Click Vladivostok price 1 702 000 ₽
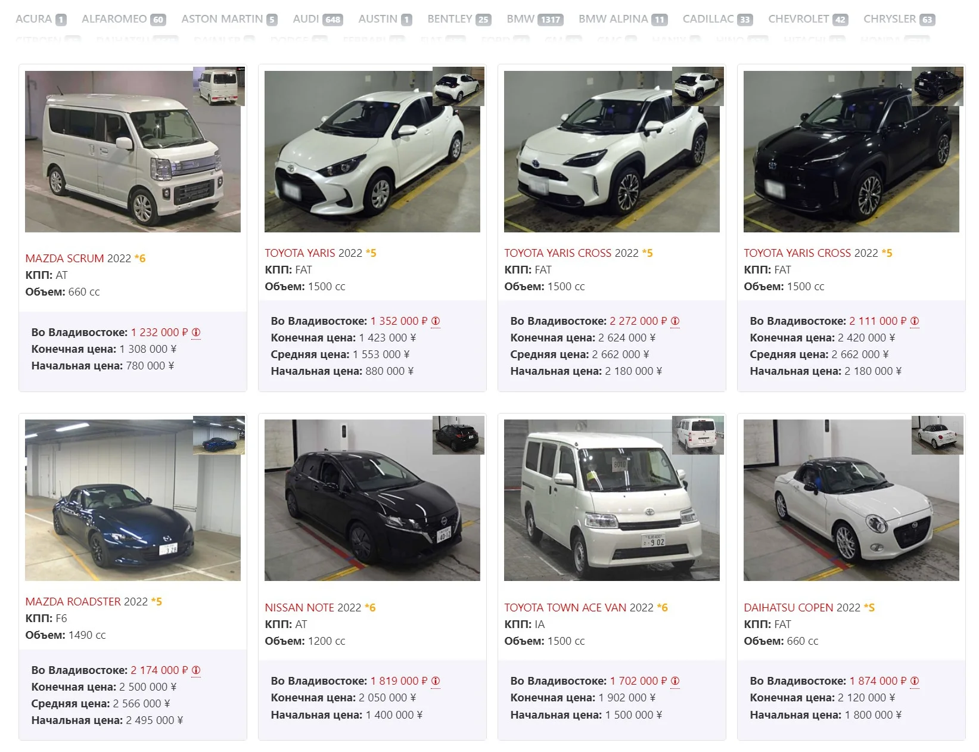This screenshot has height=752, width=979. [x=638, y=681]
